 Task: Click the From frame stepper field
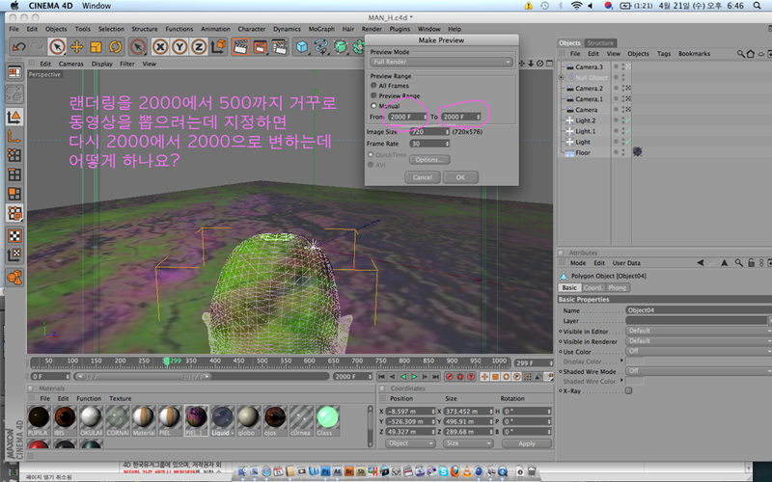(406, 117)
